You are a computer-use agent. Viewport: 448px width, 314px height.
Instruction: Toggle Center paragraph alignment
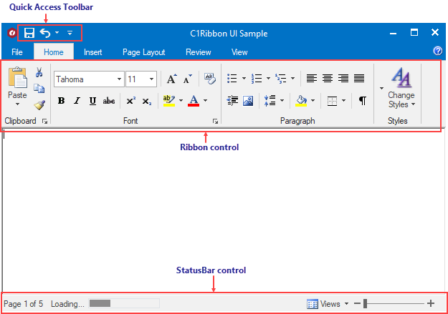[x=328, y=79]
